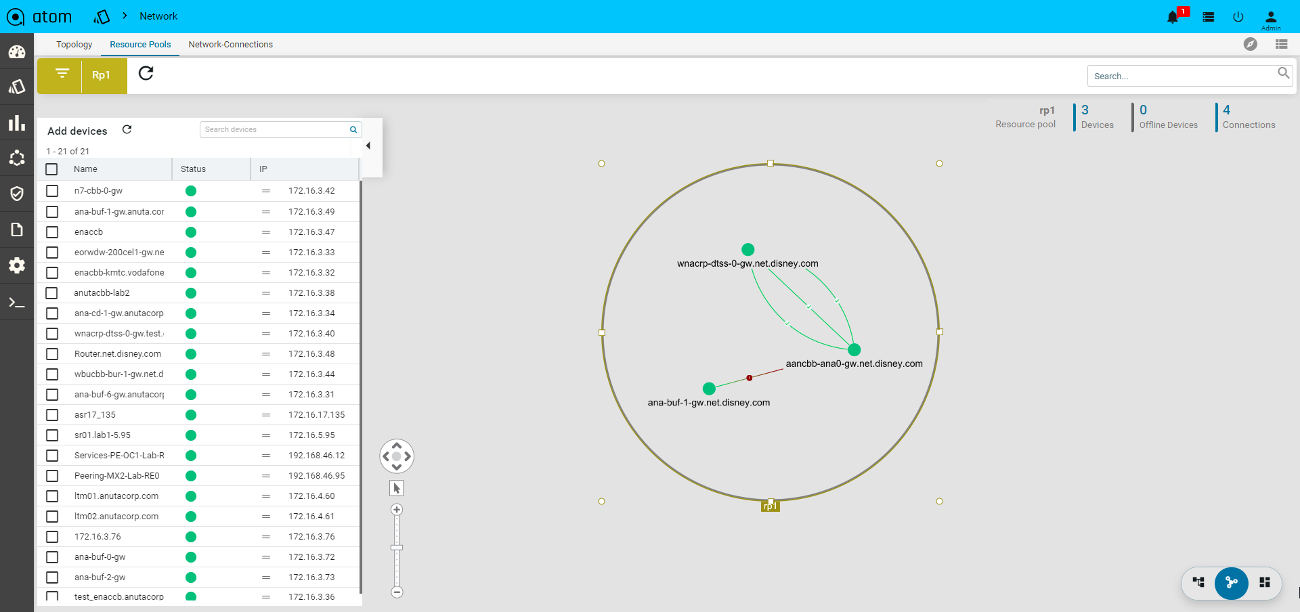
Task: Select the pointer tool on canvas
Action: (x=397, y=488)
